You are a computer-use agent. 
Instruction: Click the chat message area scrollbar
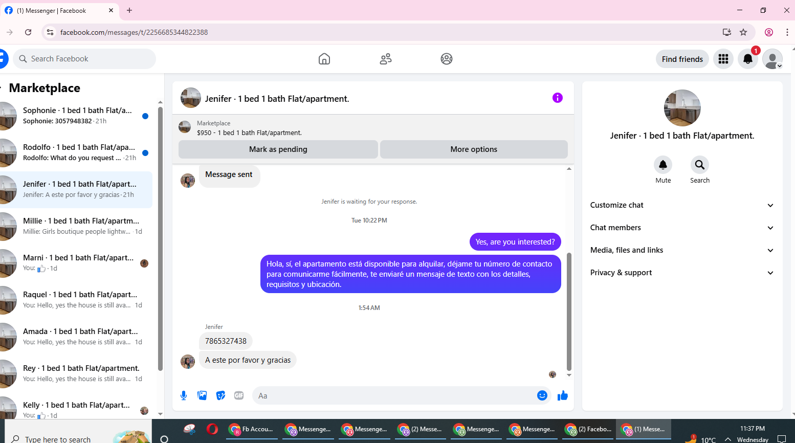pyautogui.click(x=569, y=311)
